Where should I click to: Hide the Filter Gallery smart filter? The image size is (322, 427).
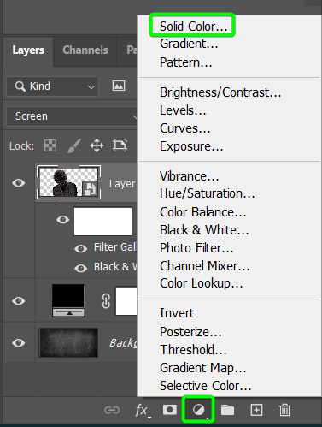point(81,248)
